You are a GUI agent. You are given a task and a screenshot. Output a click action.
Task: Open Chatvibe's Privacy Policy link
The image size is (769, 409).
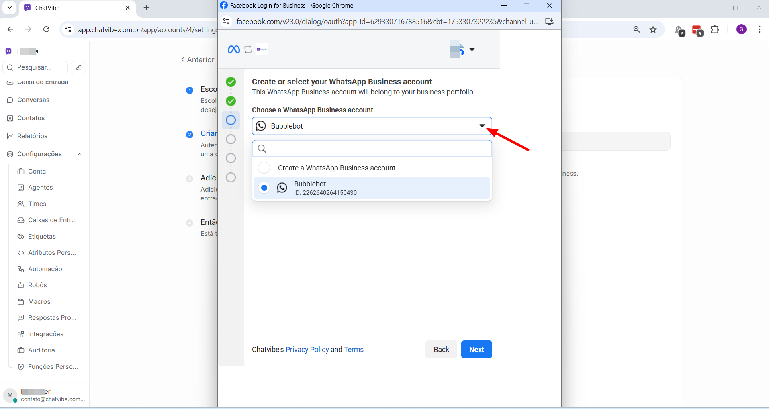(307, 350)
